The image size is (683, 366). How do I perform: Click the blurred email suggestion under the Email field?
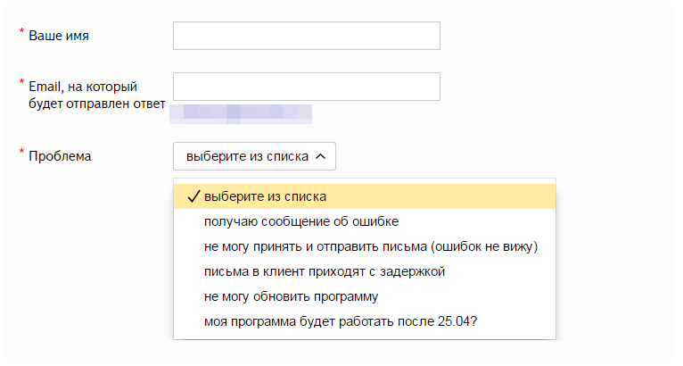pos(241,112)
